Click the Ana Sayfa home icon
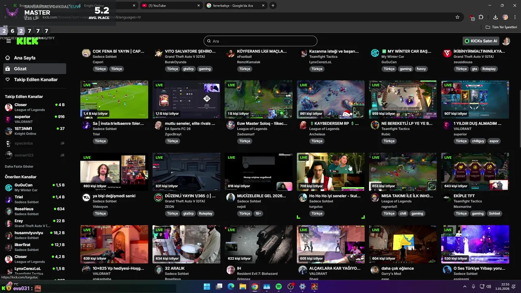This screenshot has height=293, width=521. tap(8, 58)
